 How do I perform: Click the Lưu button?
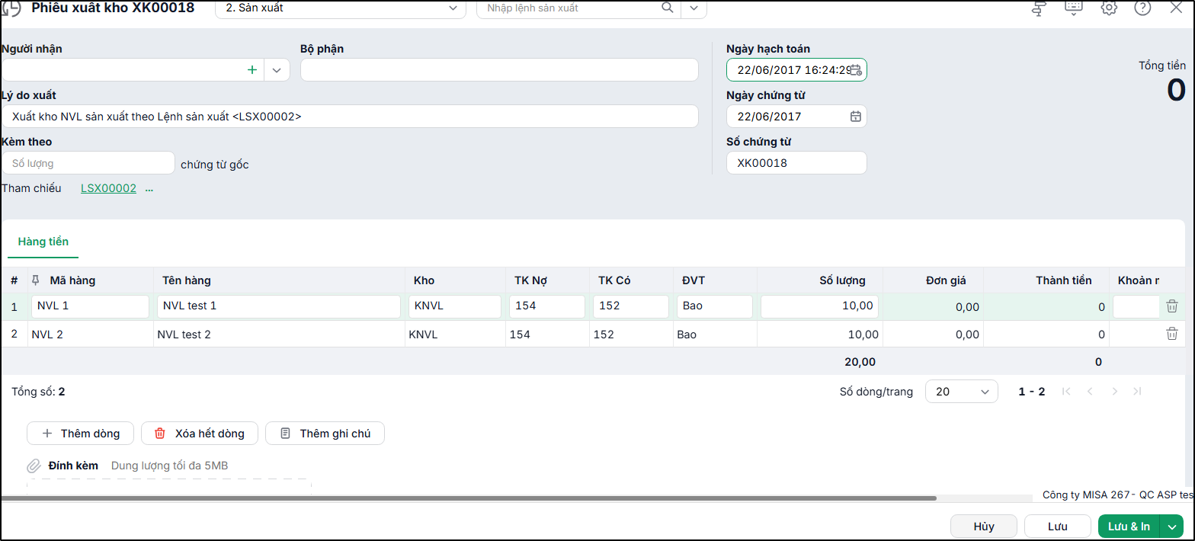click(1057, 527)
